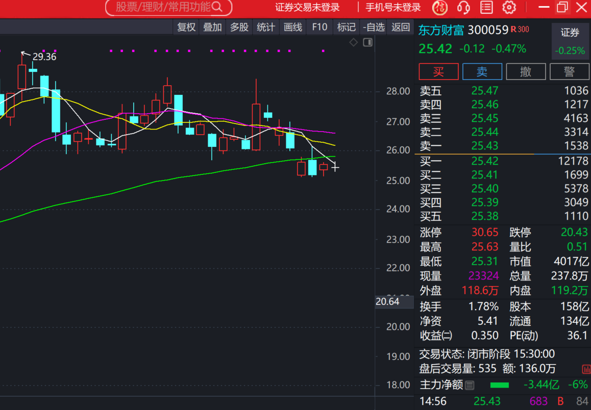This screenshot has height=410, width=591.
Task: Select 卖三 price 25.45
Action: coord(485,118)
